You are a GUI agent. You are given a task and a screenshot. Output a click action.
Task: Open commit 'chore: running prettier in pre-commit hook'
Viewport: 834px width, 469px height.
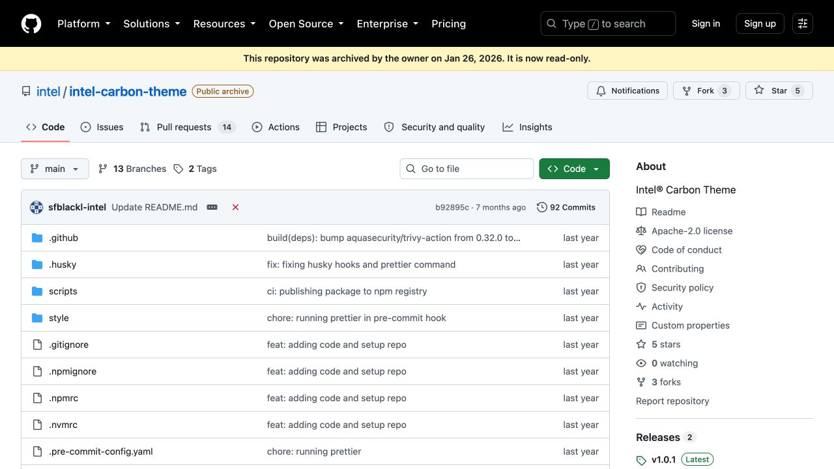(x=356, y=318)
